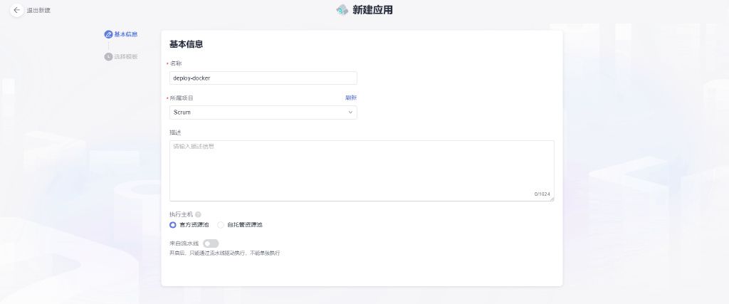Click the help icon next to 执行主机

[x=198, y=215]
